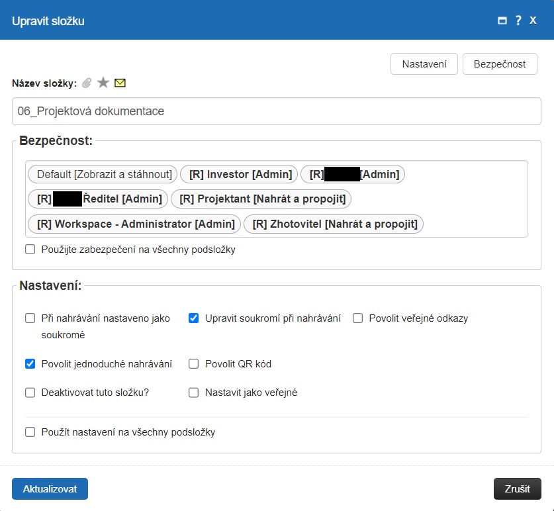Click the star favorite icon
The width and height of the screenshot is (554, 511).
(103, 83)
